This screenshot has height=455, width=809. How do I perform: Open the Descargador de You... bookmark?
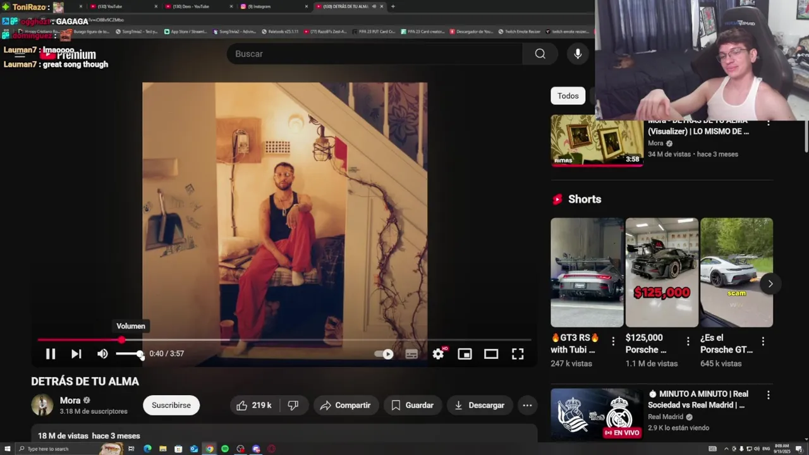[x=471, y=32]
